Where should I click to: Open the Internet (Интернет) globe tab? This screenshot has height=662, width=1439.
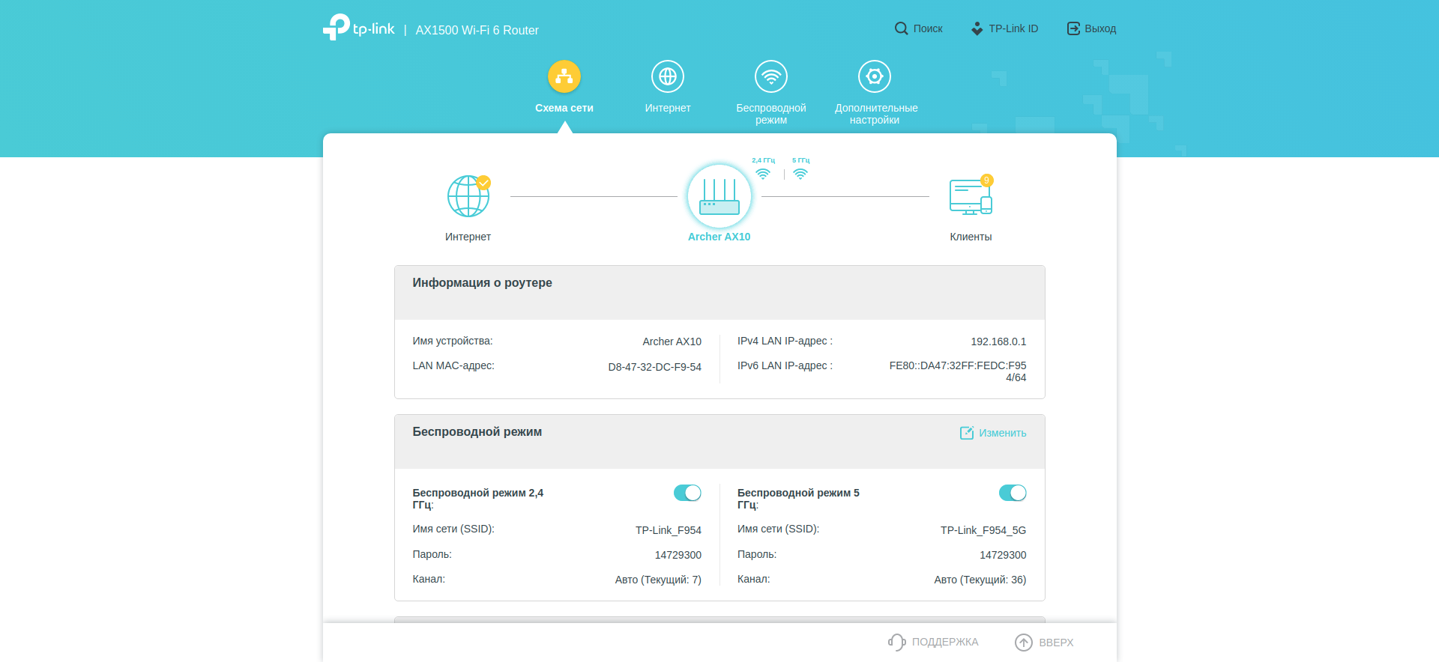click(667, 76)
